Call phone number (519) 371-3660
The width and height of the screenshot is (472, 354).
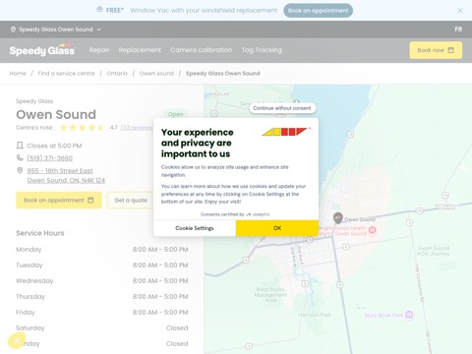tap(50, 158)
